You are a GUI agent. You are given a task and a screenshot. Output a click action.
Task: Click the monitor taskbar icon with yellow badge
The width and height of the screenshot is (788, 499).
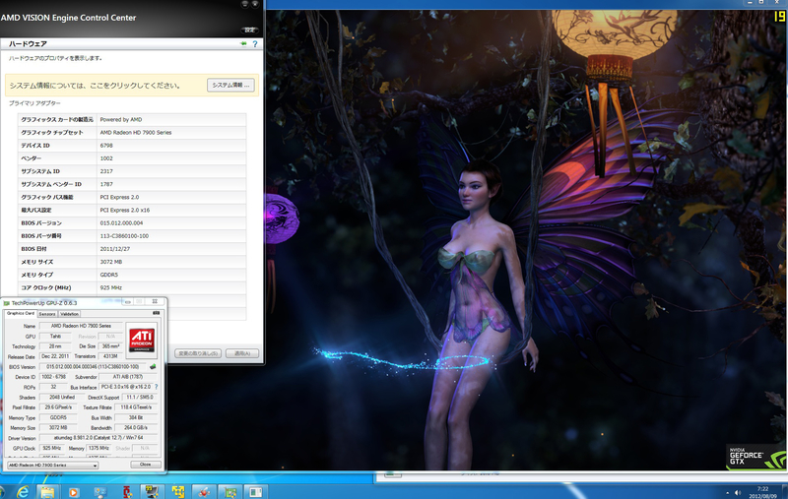(x=153, y=491)
